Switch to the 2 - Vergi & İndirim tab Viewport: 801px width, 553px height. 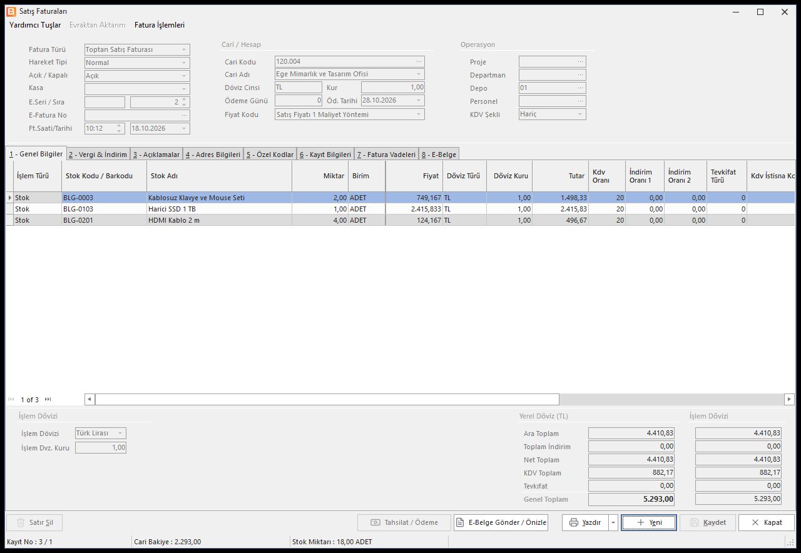(x=98, y=154)
